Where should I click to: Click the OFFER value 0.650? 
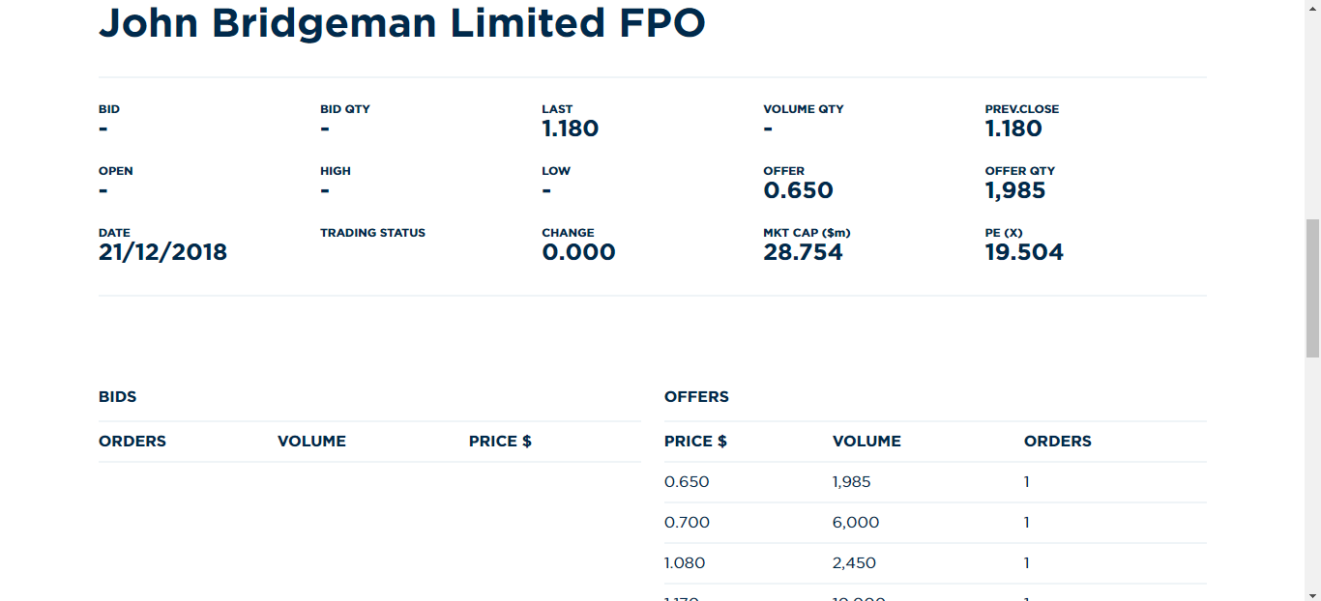798,190
